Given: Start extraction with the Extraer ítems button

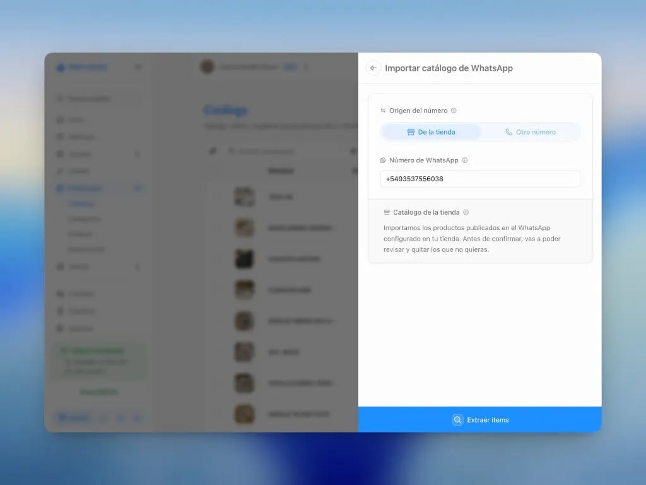Looking at the screenshot, I should pyautogui.click(x=480, y=420).
